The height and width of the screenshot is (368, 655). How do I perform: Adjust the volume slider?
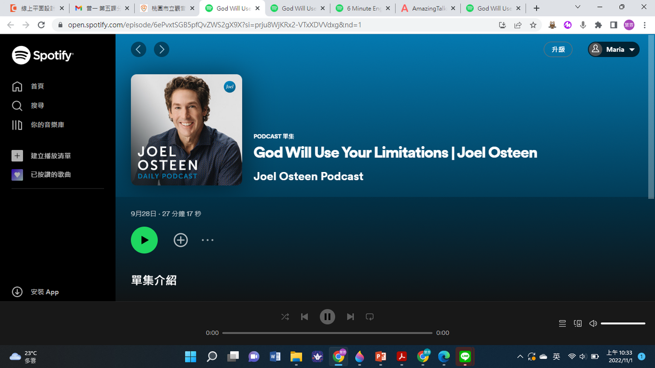pyautogui.click(x=623, y=324)
